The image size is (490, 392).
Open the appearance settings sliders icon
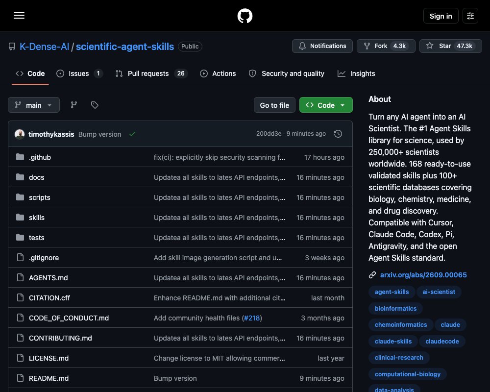pos(470,16)
